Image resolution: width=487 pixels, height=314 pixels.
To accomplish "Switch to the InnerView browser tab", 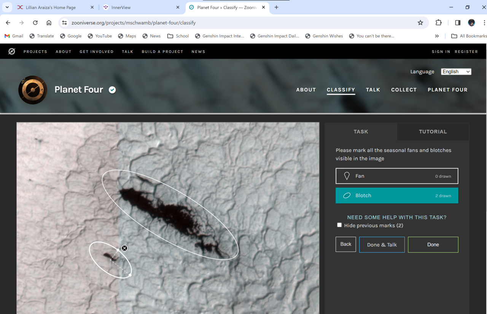I will click(x=140, y=7).
